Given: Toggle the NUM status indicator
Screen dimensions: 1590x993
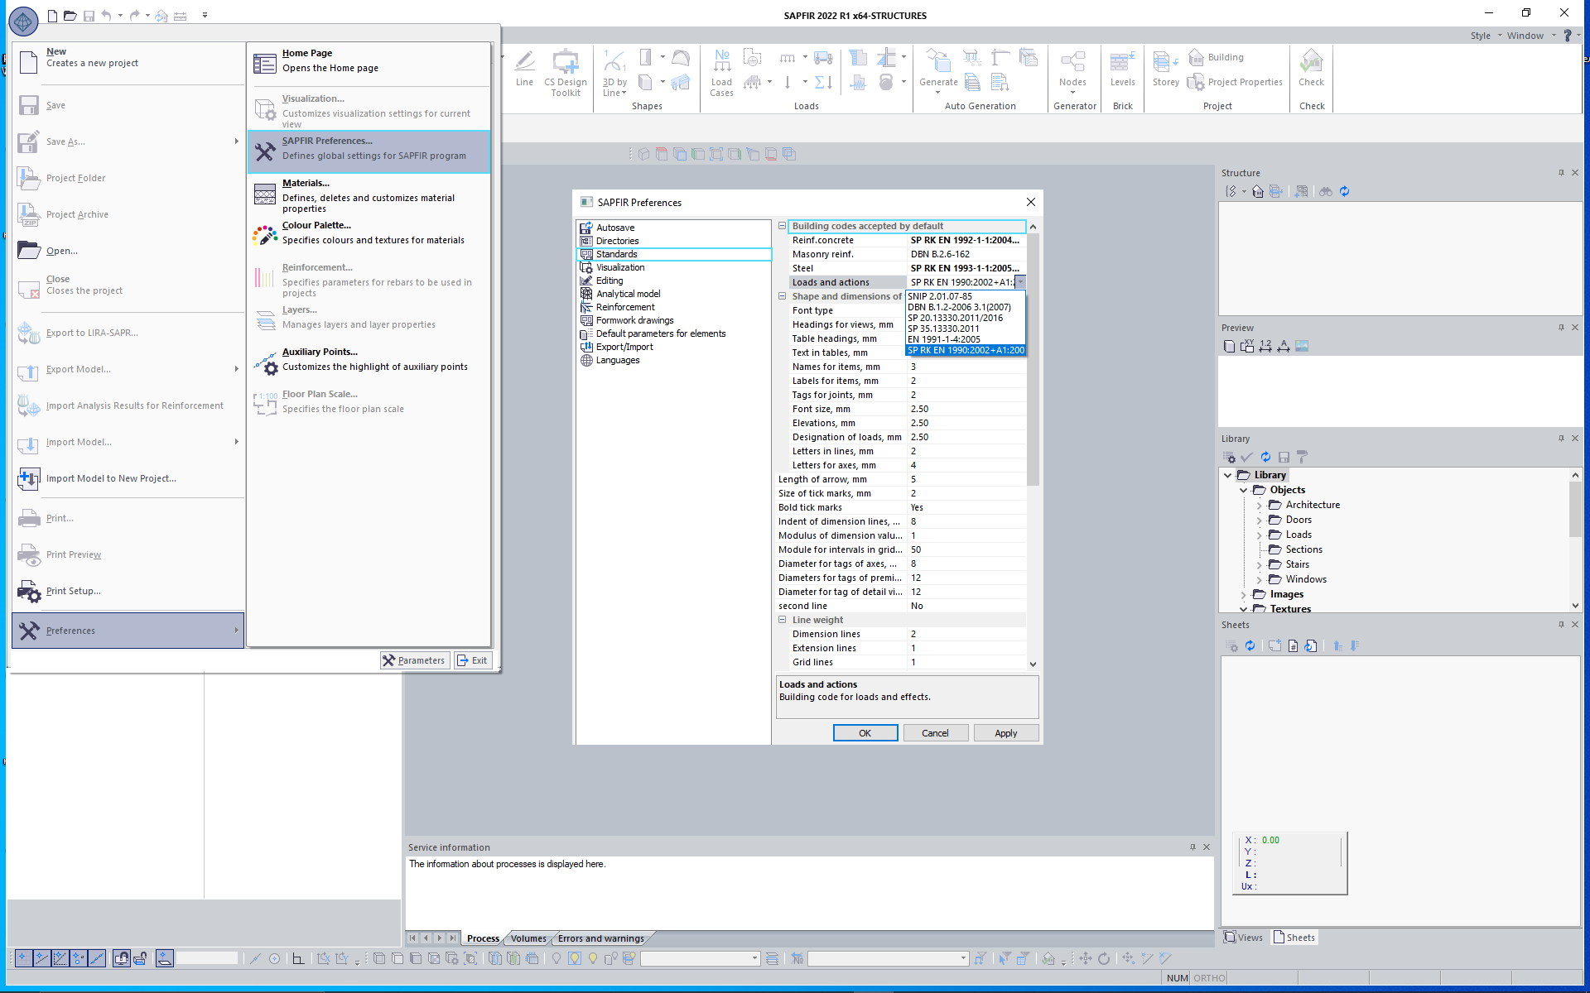Looking at the screenshot, I should point(1177,978).
